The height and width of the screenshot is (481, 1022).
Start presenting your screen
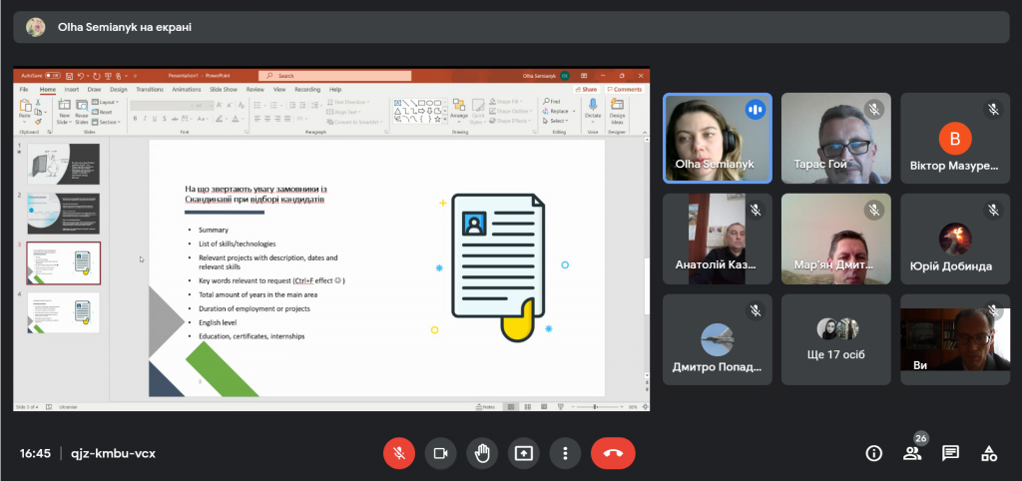pos(524,454)
